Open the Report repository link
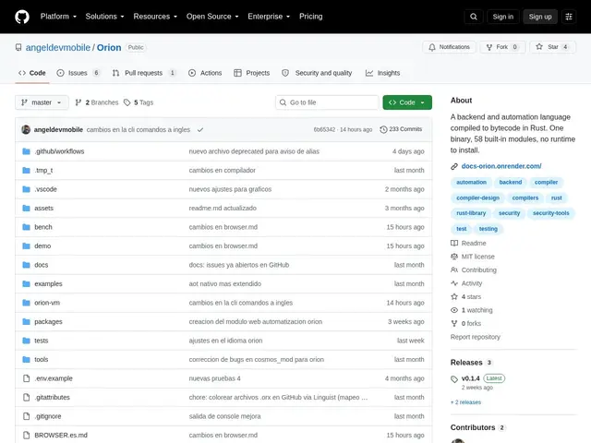 coord(476,337)
